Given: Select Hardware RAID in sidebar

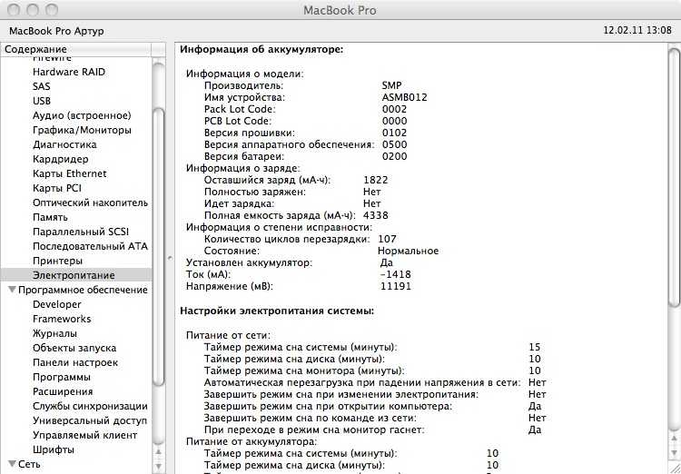Looking at the screenshot, I should pos(69,72).
